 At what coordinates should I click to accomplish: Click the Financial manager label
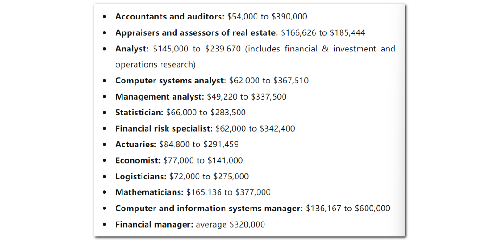click(x=154, y=224)
